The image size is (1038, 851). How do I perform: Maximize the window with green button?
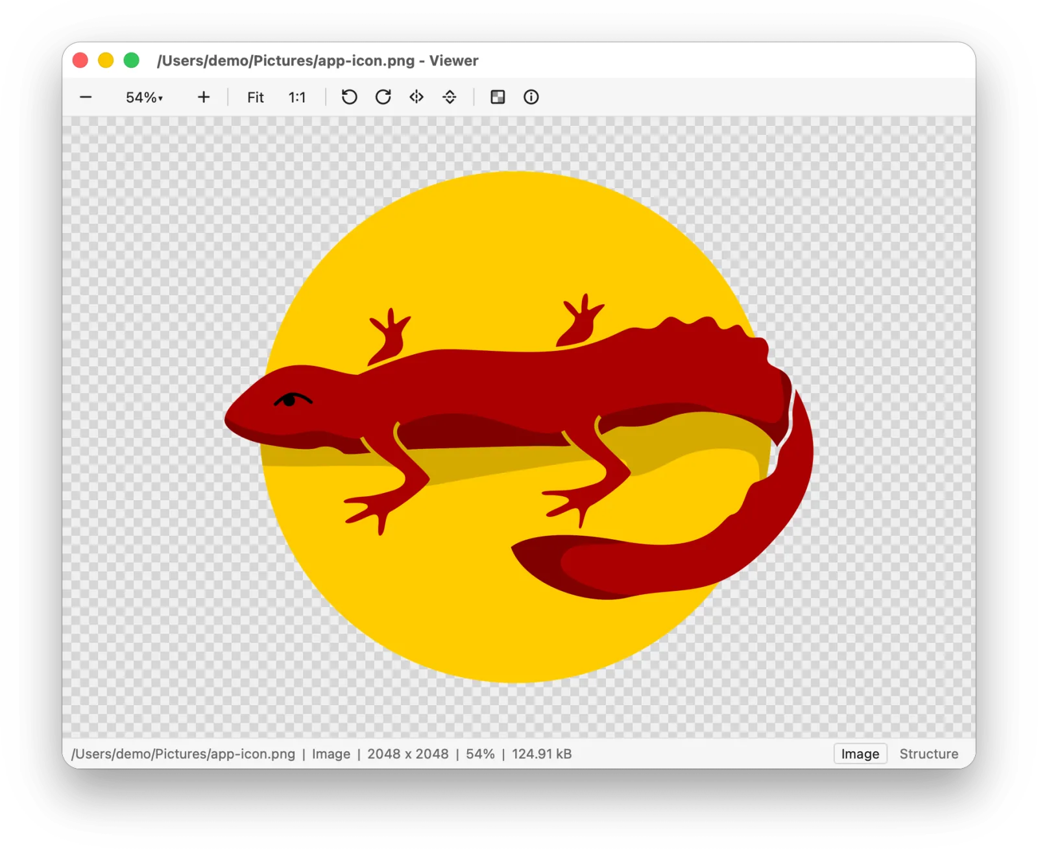click(132, 60)
